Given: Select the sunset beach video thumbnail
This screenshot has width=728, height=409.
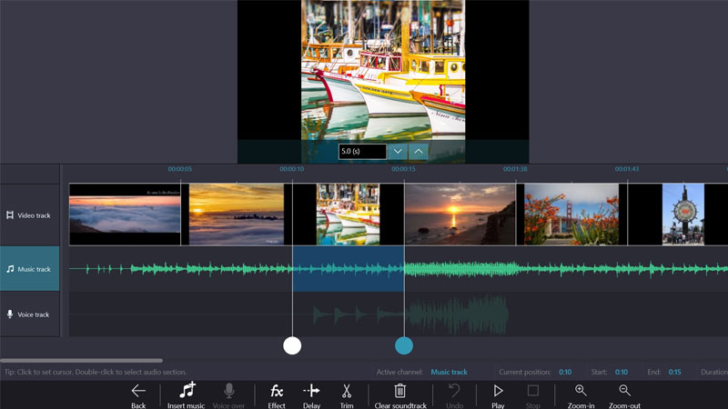Looking at the screenshot, I should pyautogui.click(x=460, y=214).
